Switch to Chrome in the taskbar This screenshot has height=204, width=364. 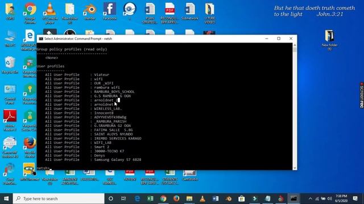click(163, 198)
